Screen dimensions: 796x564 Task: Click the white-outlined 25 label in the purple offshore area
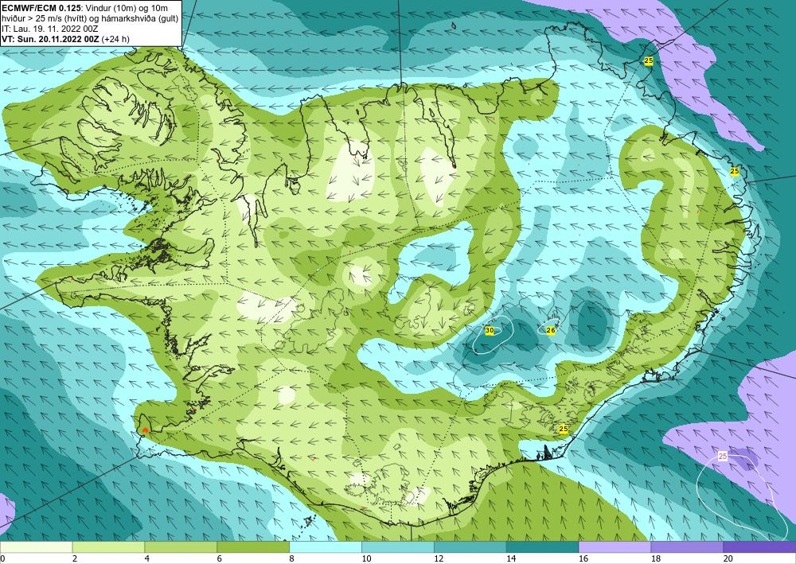(723, 457)
